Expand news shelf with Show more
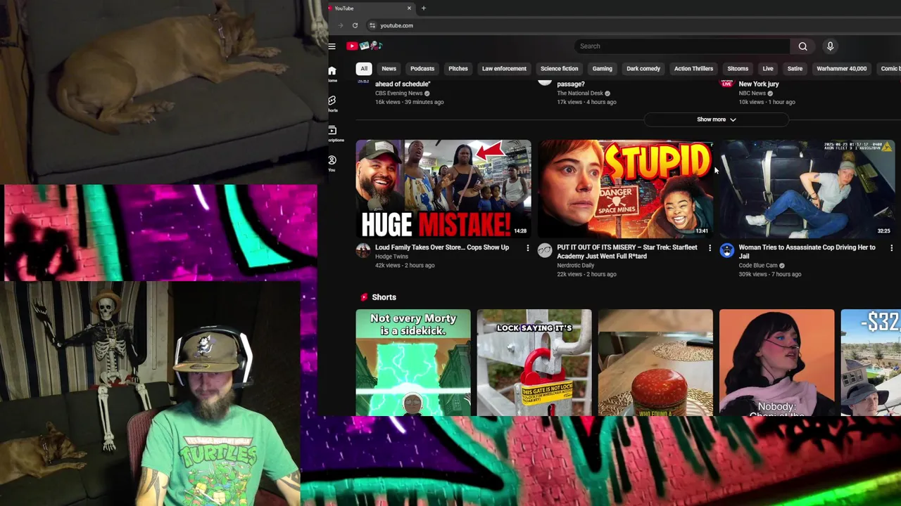Image resolution: width=901 pixels, height=506 pixels. point(716,119)
